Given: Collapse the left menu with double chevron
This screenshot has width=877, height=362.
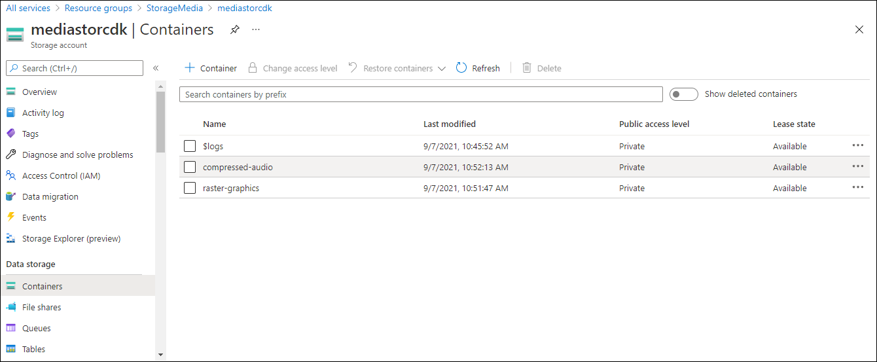Looking at the screenshot, I should click(156, 68).
